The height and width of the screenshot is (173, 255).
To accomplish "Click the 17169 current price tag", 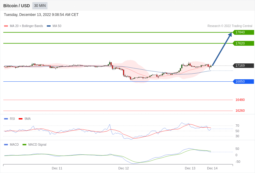I will (x=244, y=65).
